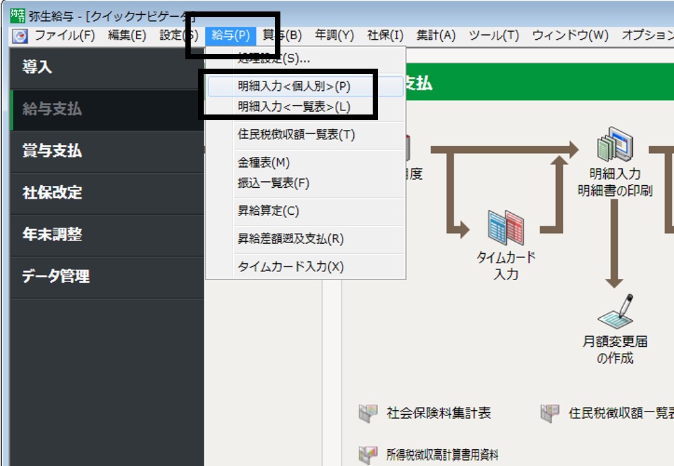The height and width of the screenshot is (466, 674).
Task: Open the ツール(T) menu
Action: 494,35
